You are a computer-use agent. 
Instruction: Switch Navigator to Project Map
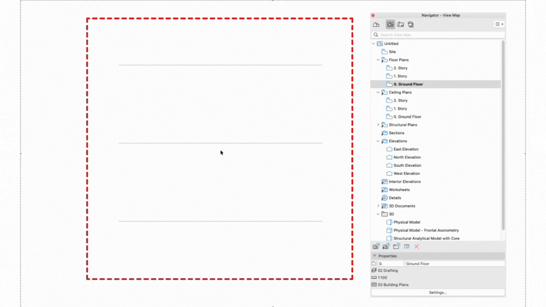pyautogui.click(x=376, y=24)
